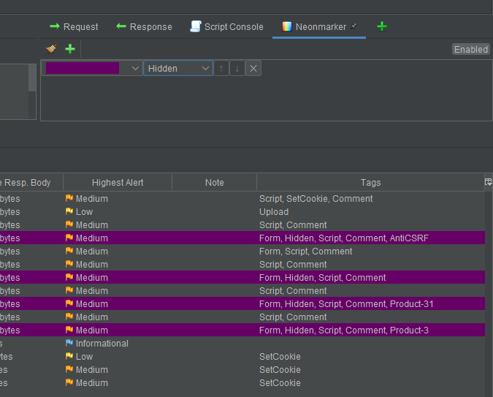The image size is (493, 397).
Task: Click the purple color swatch
Action: (x=83, y=68)
